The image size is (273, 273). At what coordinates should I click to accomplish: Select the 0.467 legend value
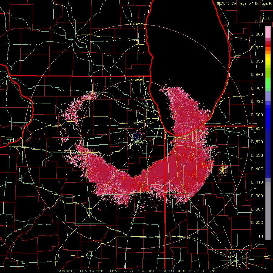coord(257,169)
